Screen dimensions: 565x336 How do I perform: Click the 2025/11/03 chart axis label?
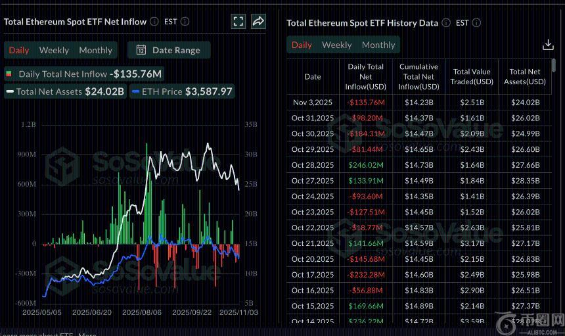click(x=238, y=312)
